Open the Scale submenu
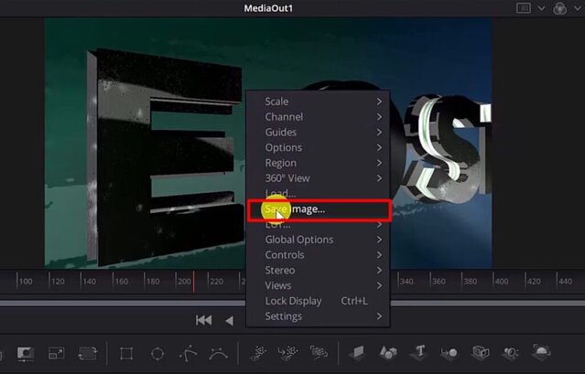The width and height of the screenshot is (585, 374). pyautogui.click(x=319, y=102)
